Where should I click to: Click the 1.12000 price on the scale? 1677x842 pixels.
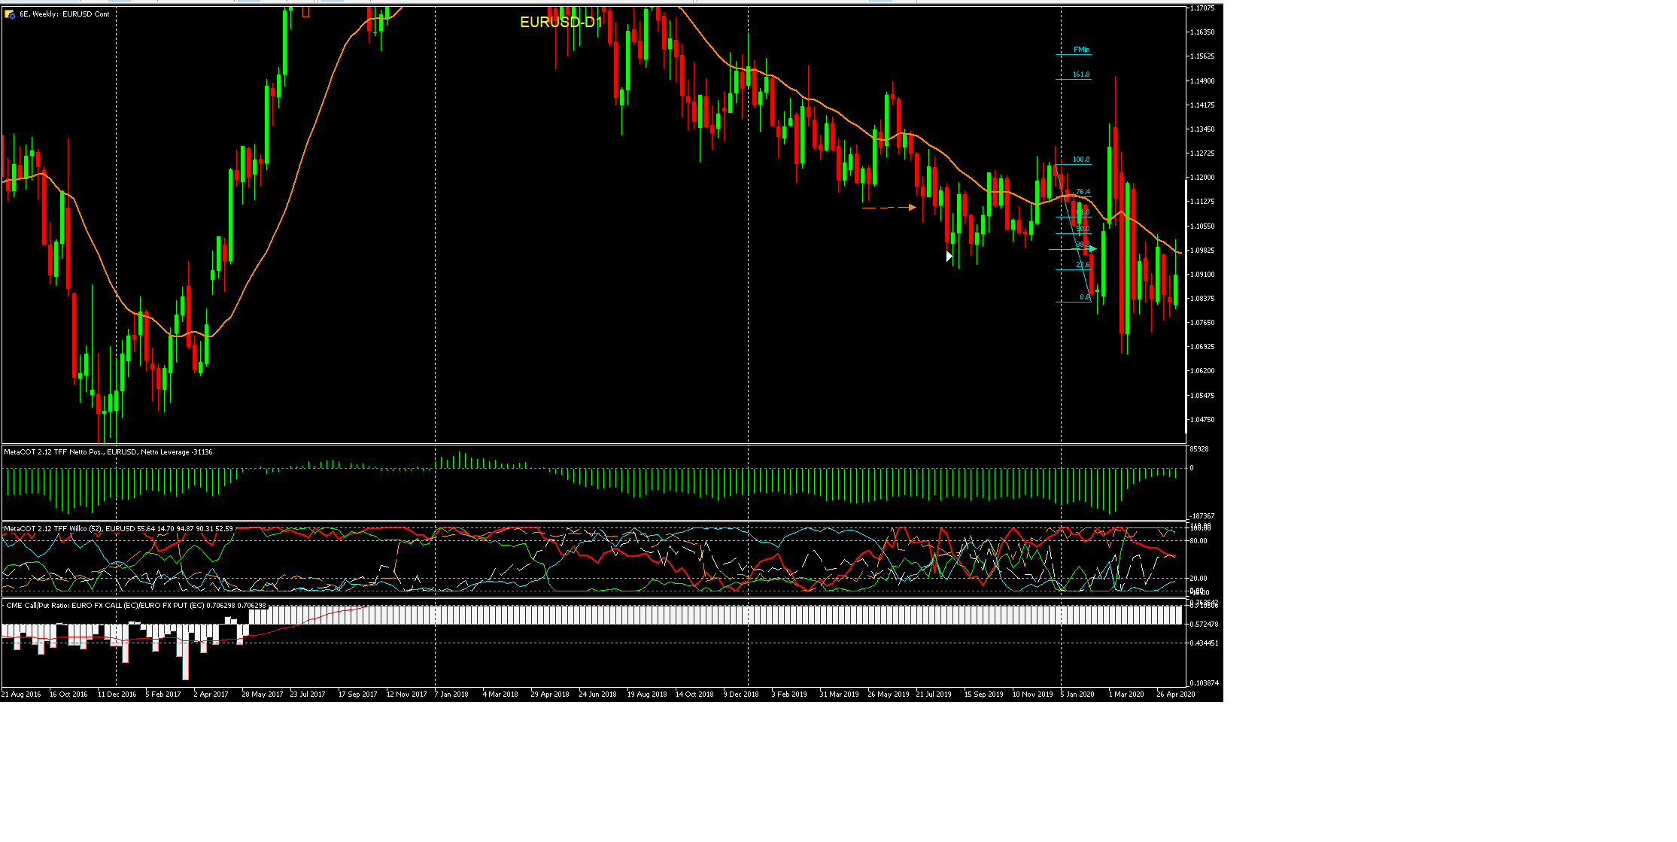[1202, 178]
